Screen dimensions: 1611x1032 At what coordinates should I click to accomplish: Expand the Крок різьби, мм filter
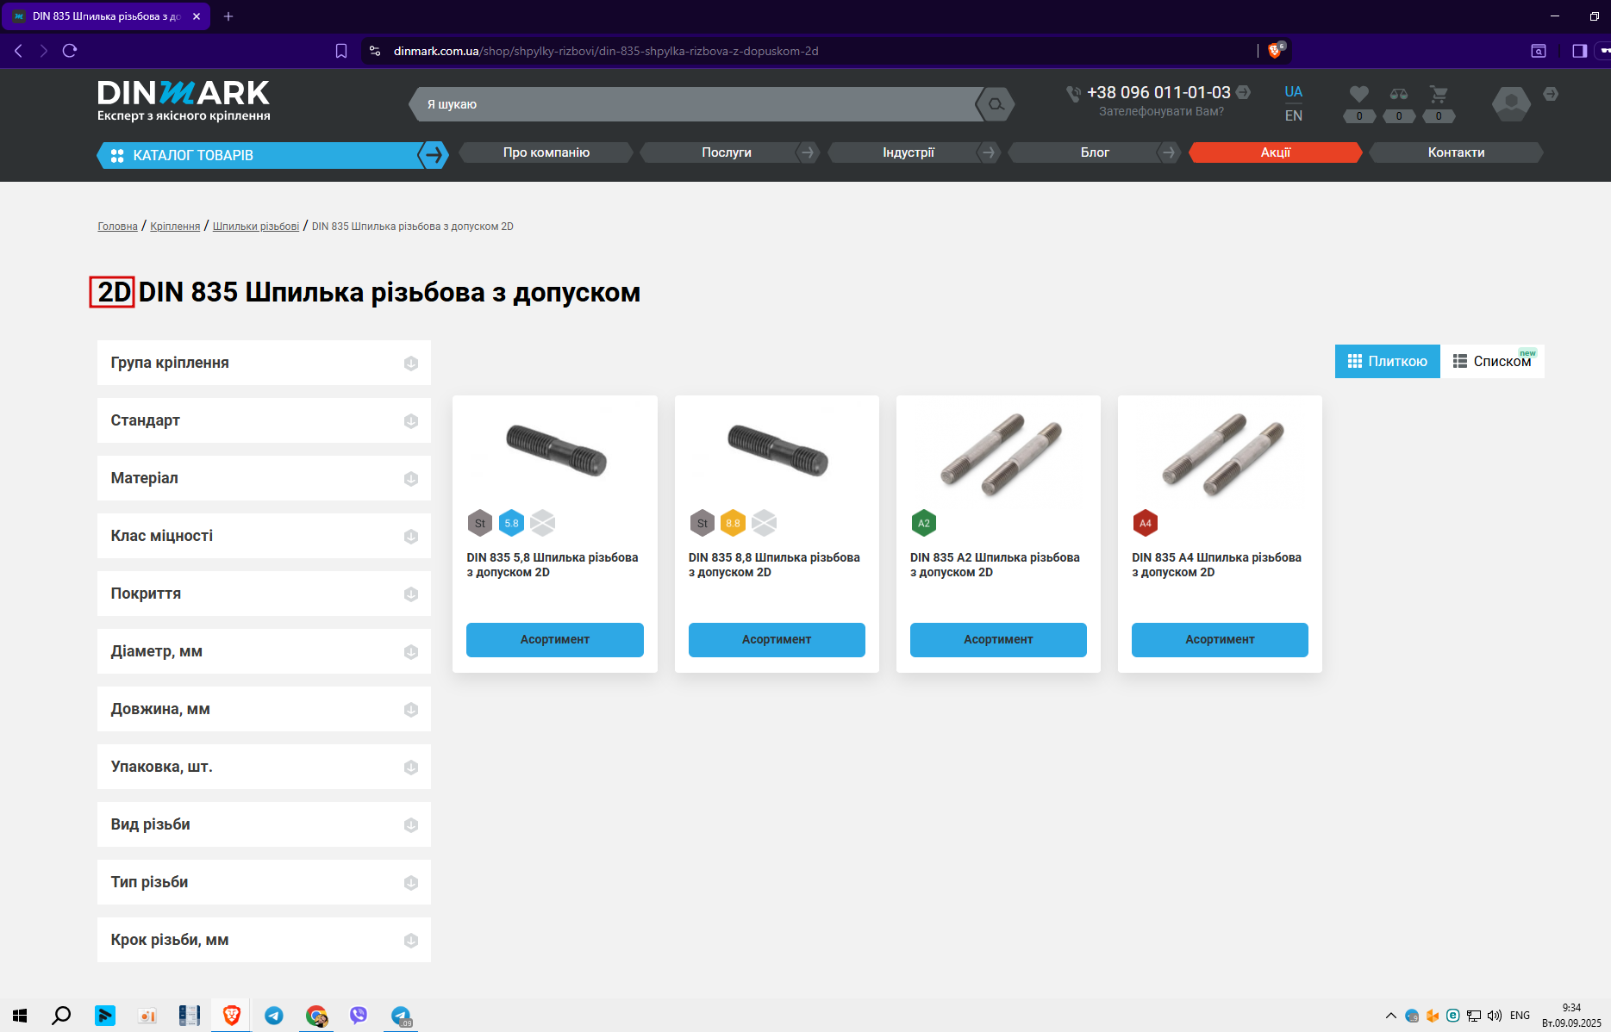264,940
